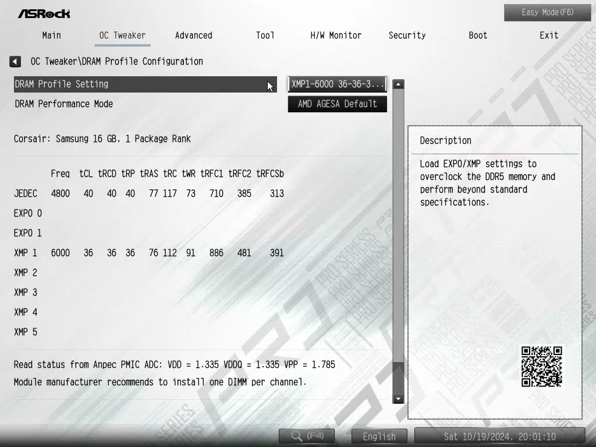Click the back arrow icon beside breadcrumb
The image size is (596, 447).
[15, 61]
